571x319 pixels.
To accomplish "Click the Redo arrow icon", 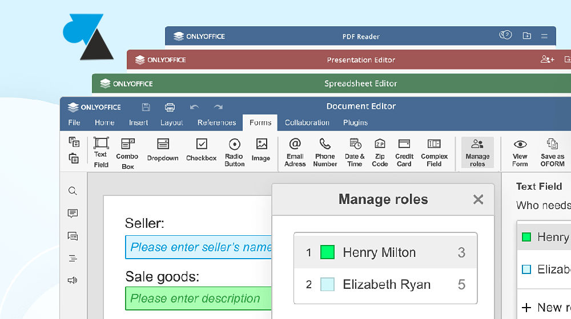I will click(218, 107).
